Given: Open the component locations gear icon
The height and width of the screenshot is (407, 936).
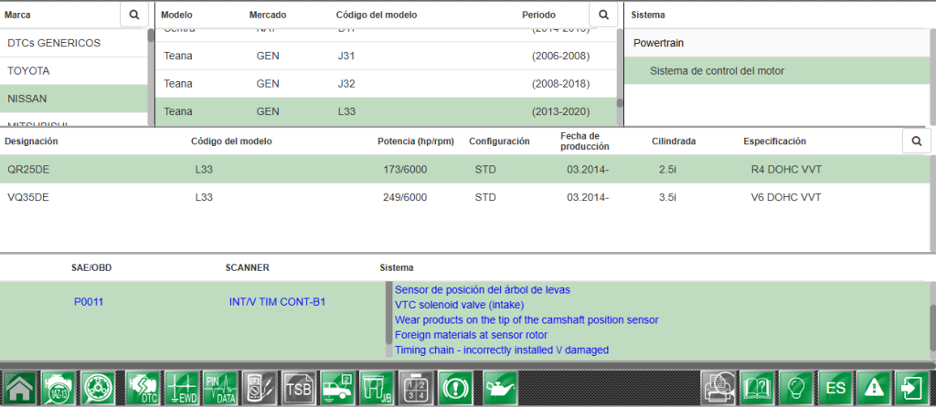Looking at the screenshot, I should [x=98, y=388].
